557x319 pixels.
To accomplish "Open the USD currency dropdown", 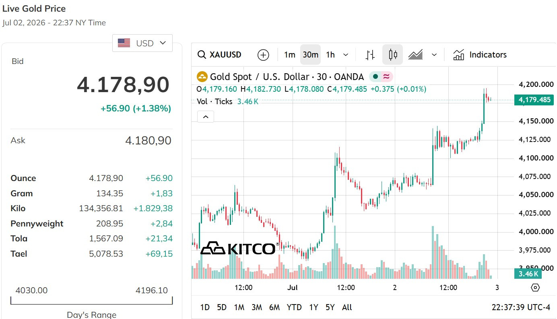I will pos(142,43).
